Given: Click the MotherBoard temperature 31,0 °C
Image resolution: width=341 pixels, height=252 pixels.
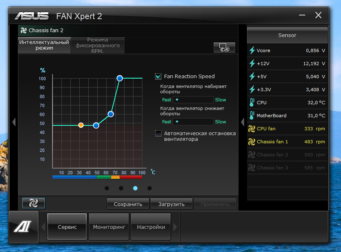Looking at the screenshot, I should tap(316, 116).
